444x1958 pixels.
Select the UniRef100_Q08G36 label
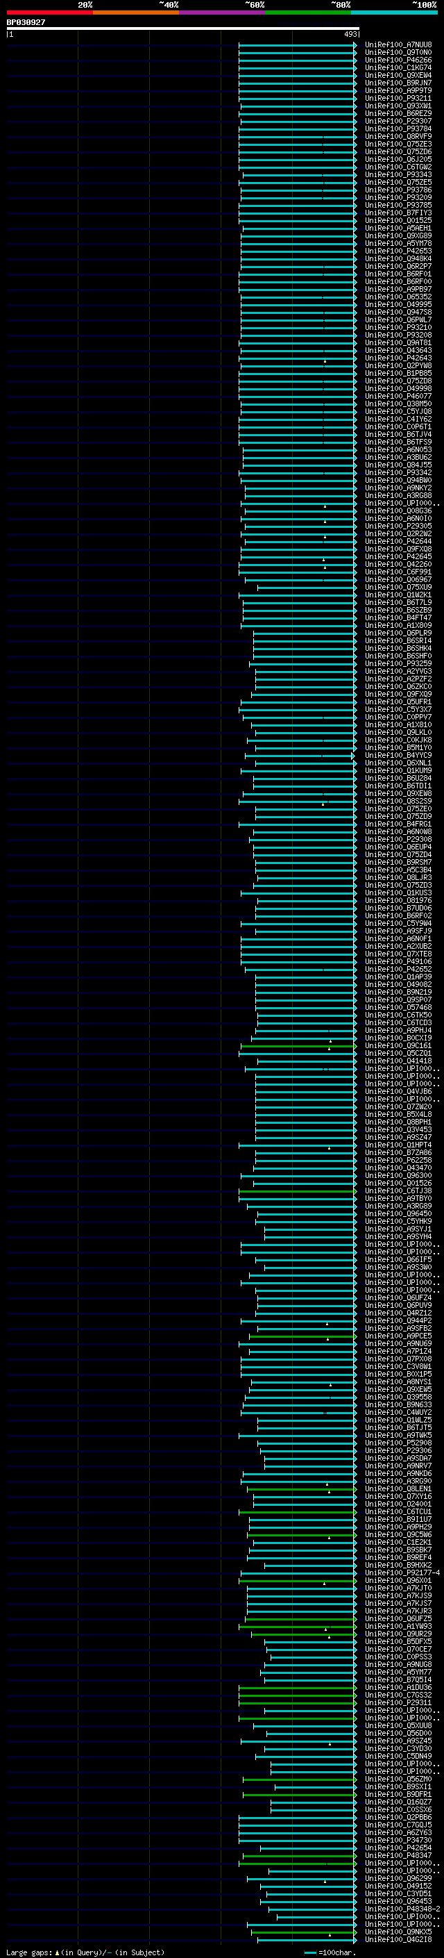click(x=398, y=511)
